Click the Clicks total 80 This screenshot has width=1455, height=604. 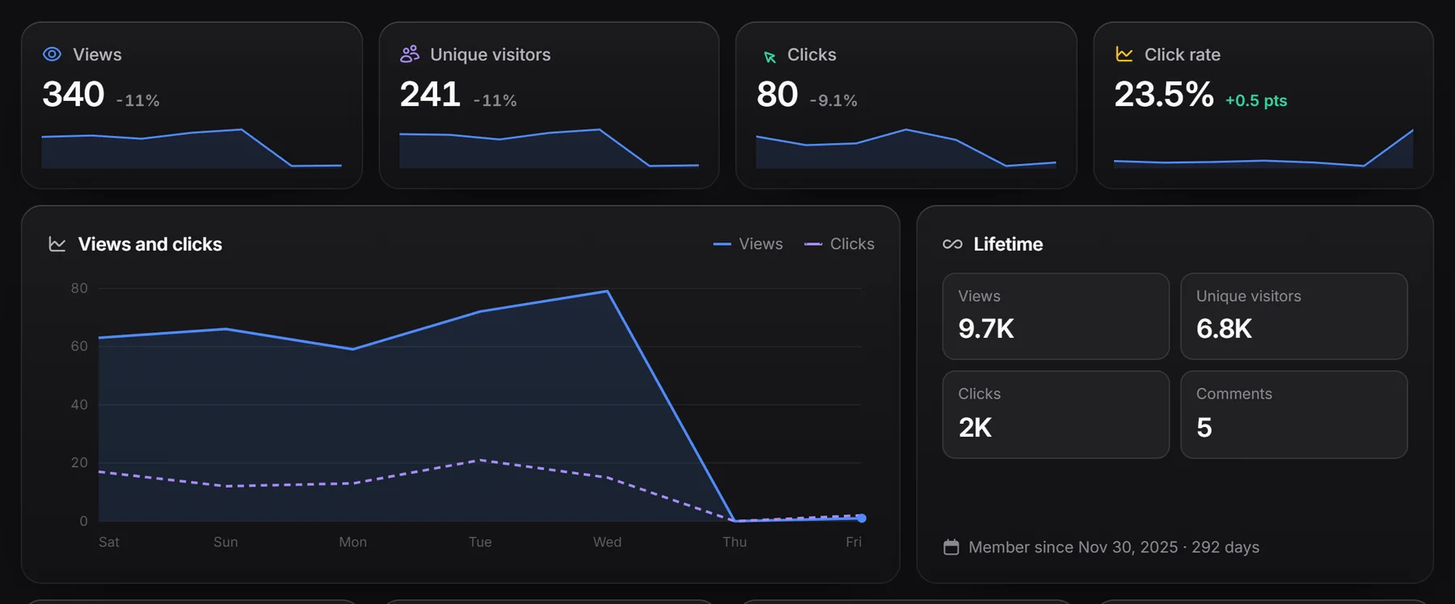pos(777,95)
